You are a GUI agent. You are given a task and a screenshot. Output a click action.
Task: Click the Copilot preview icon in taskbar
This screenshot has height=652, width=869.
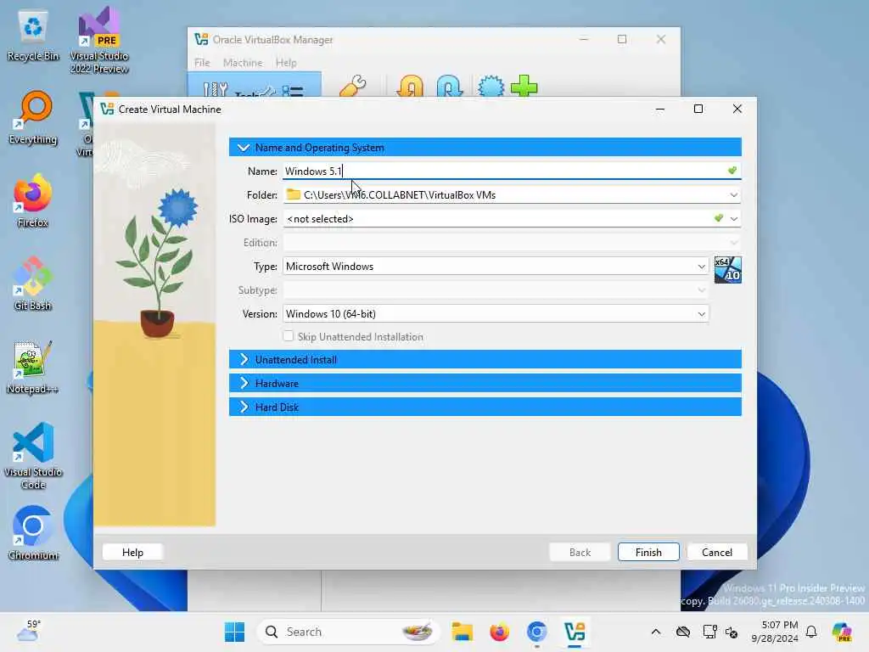coord(842,632)
